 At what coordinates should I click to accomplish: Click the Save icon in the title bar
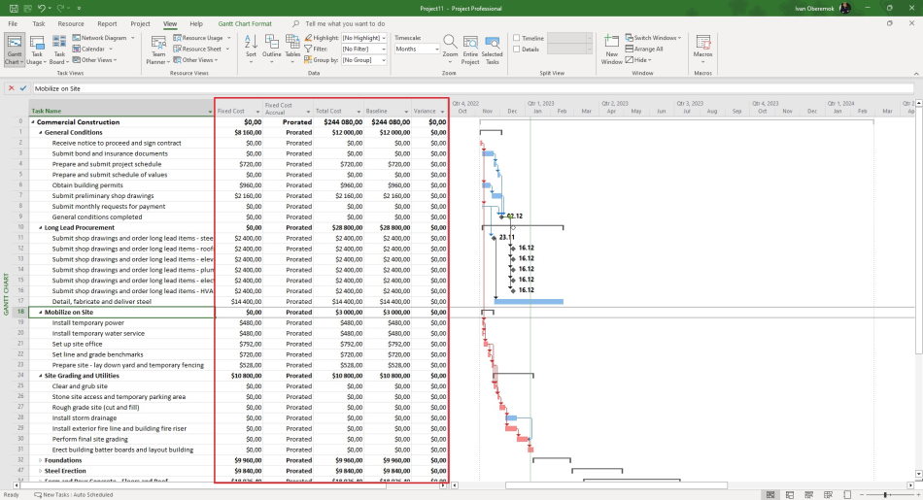13,8
